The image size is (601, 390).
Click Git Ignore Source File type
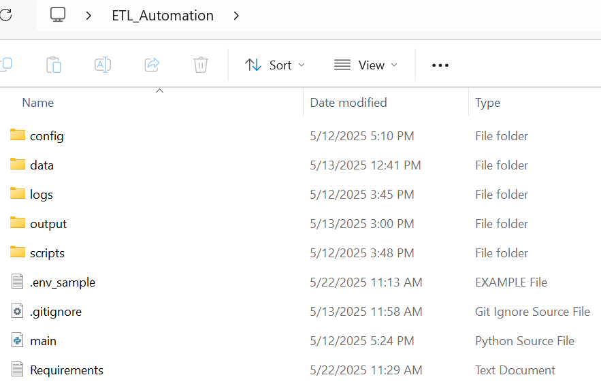point(532,312)
